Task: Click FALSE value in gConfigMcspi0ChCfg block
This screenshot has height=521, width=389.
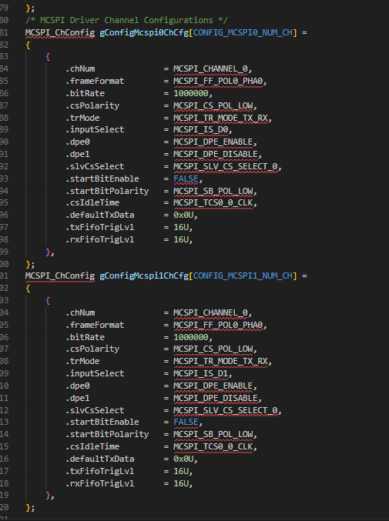Action: [x=186, y=179]
